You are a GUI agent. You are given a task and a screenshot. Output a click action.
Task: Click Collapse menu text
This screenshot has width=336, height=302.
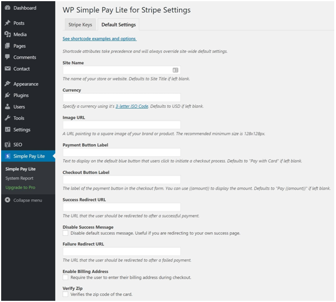(28, 200)
